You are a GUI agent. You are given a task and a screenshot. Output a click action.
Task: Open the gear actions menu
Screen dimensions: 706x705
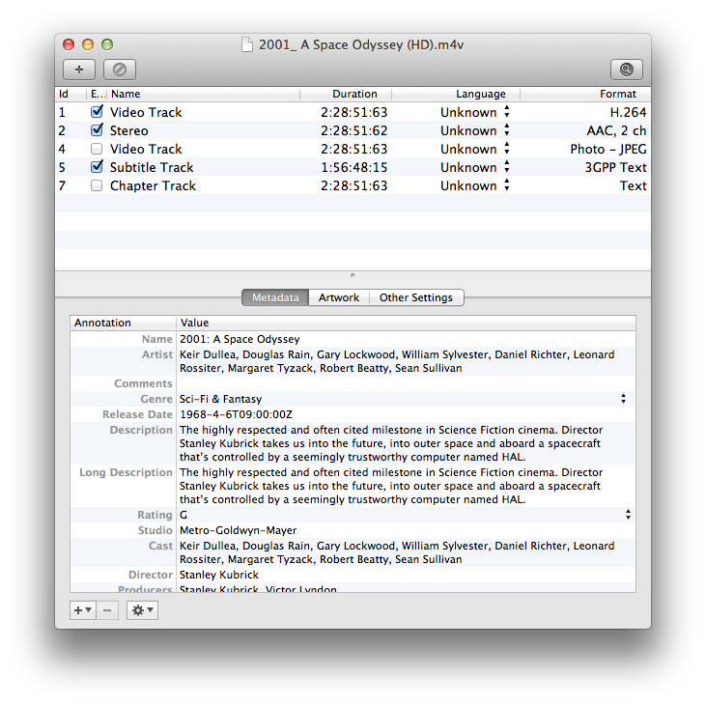coord(142,610)
